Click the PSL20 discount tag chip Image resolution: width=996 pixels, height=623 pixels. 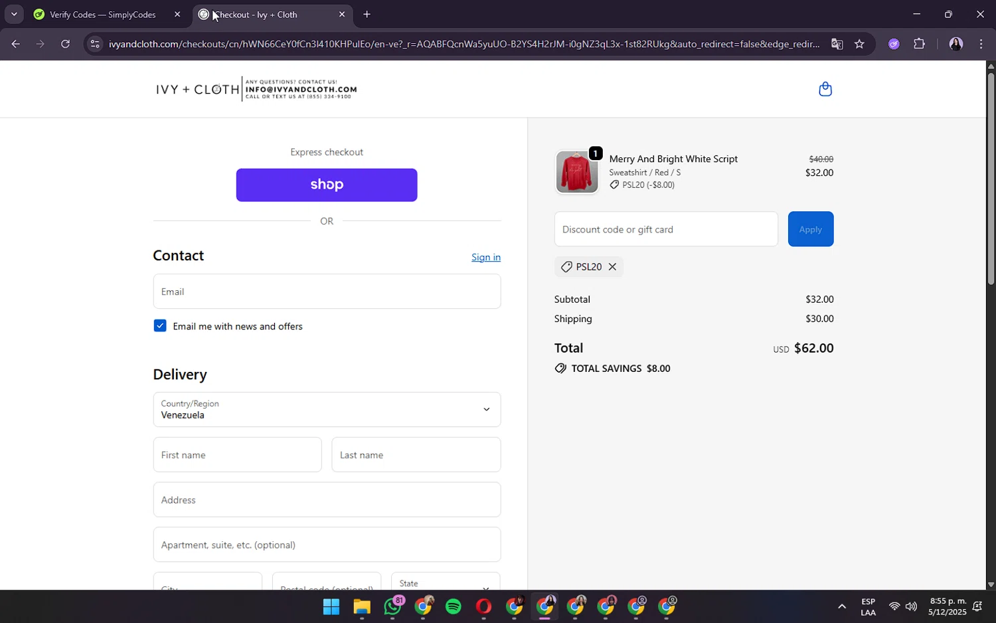coord(588,267)
